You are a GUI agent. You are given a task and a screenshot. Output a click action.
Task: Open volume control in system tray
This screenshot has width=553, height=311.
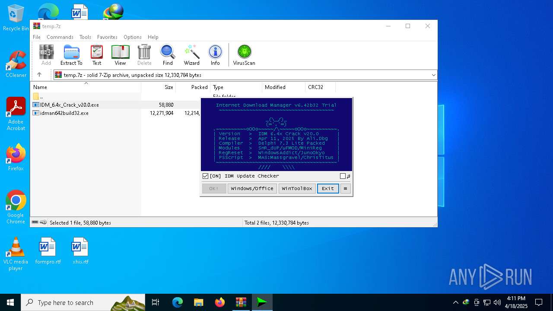(497, 302)
